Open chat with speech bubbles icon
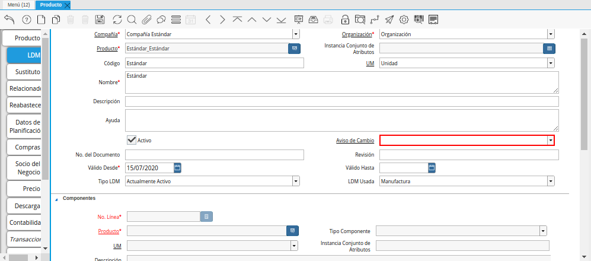 [x=161, y=20]
